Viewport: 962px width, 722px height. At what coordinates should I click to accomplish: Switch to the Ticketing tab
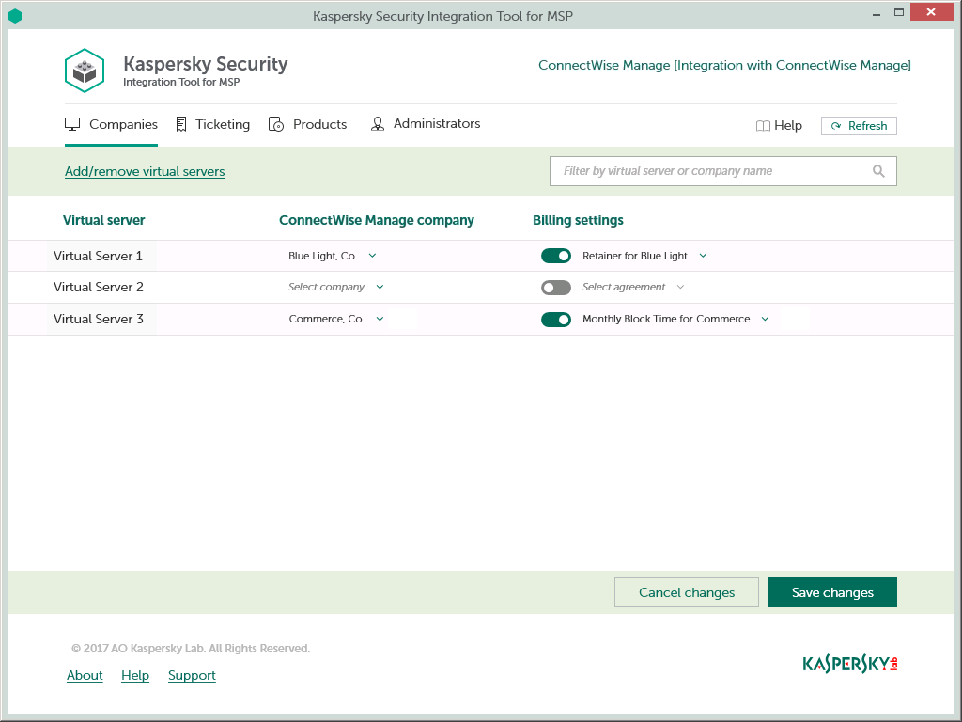pos(223,123)
